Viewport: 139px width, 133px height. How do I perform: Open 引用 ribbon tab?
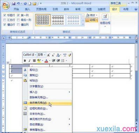click(55, 9)
